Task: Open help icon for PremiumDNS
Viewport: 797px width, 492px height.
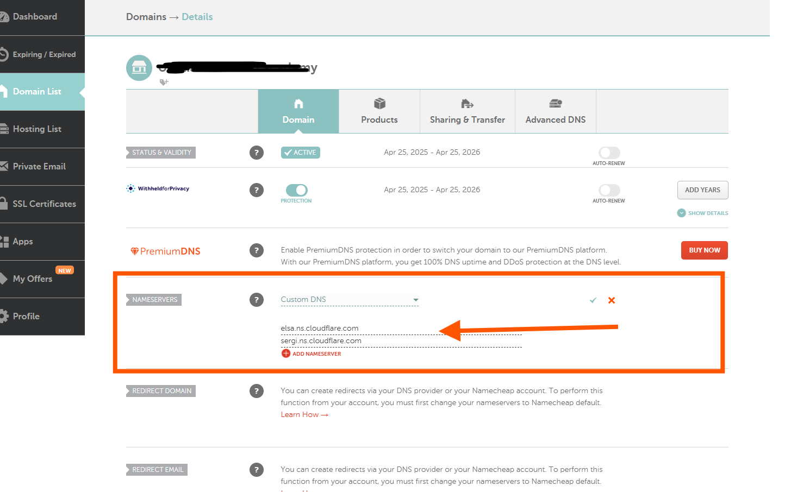Action: coord(257,250)
